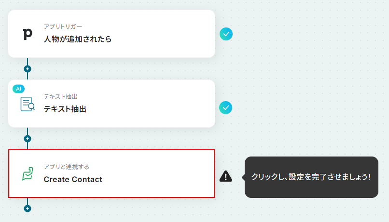
Task: Open the Create Contact step title
Action: tap(73, 180)
